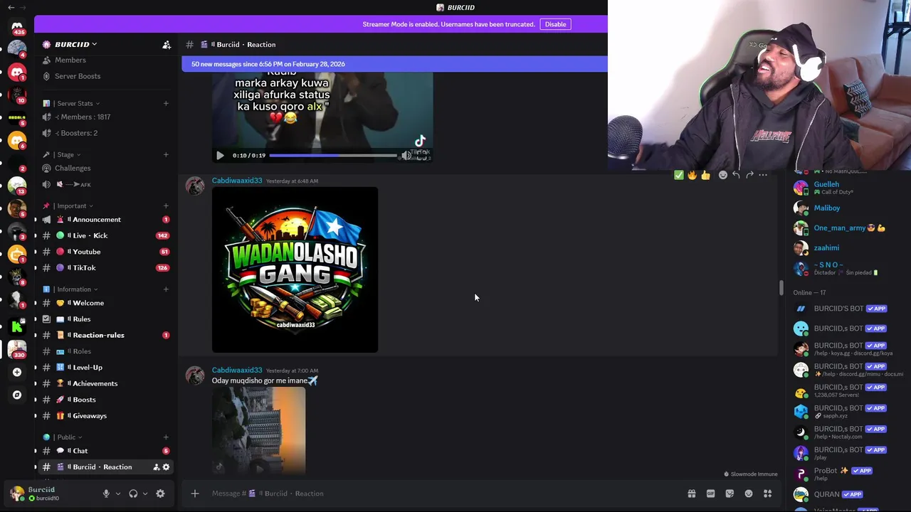Mute the video using the volume icon
911x512 pixels.
pyautogui.click(x=406, y=155)
